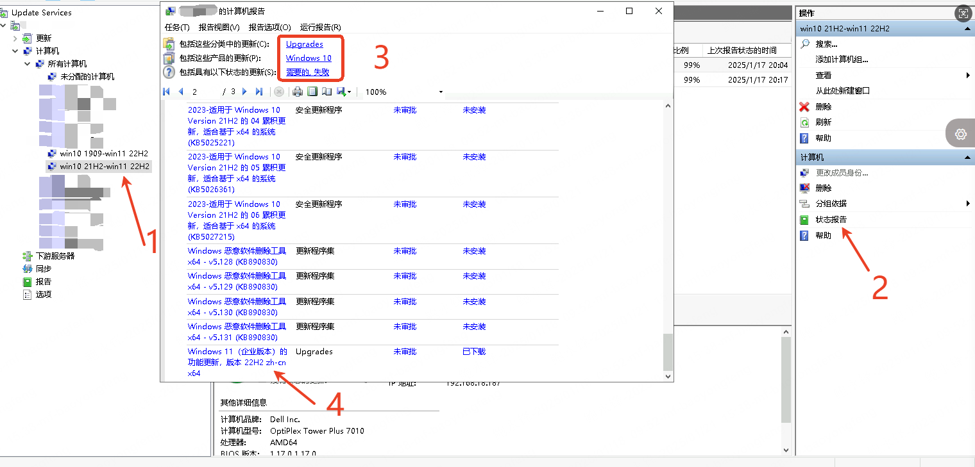Screen dimensions: 975x467
Task: Click the question-mark icon beside update status filter
Action: click(x=169, y=72)
